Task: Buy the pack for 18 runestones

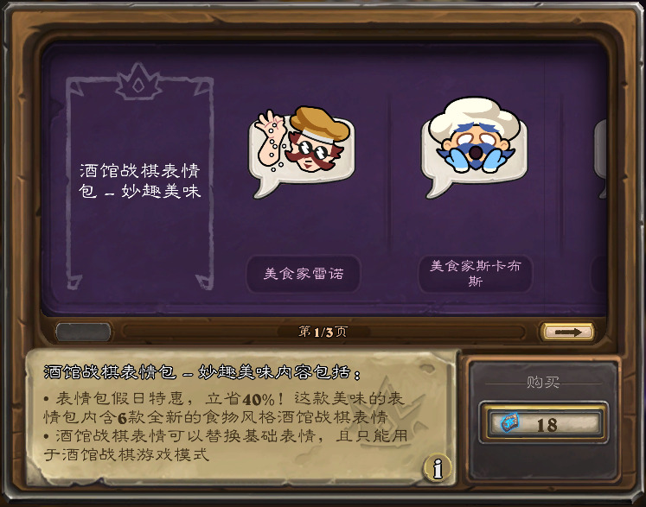Action: 543,423
